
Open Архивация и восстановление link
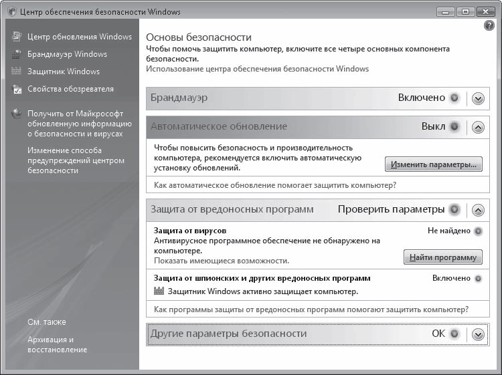pos(57,344)
